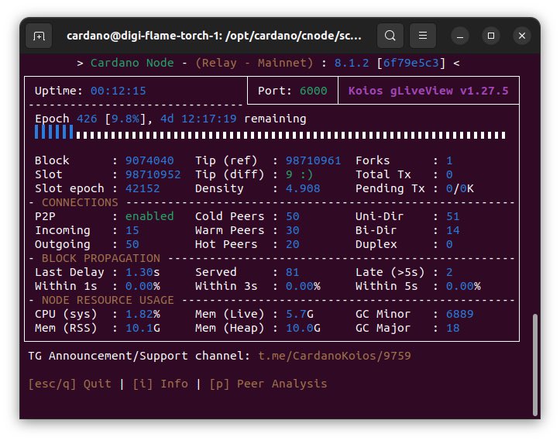Click the Total Tx value 0
Viewport: 560px width, 441px height.
(449, 174)
